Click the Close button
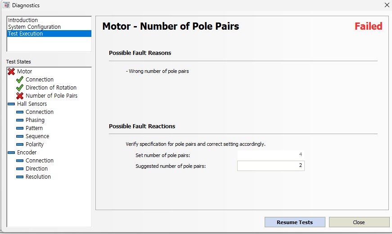The image size is (392, 234). [x=359, y=222]
